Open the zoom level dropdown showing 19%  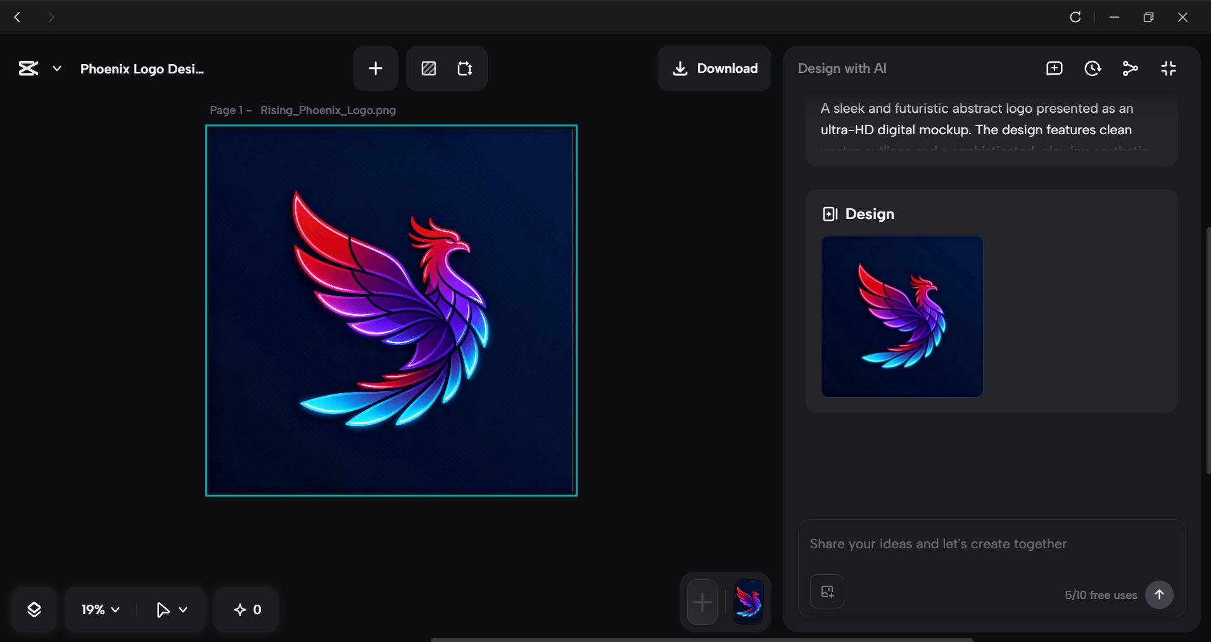coord(98,610)
